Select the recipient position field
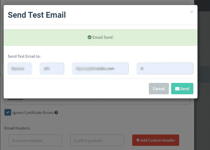Image resolution: width=210 pixels, height=150 pixels. pyautogui.click(x=165, y=68)
